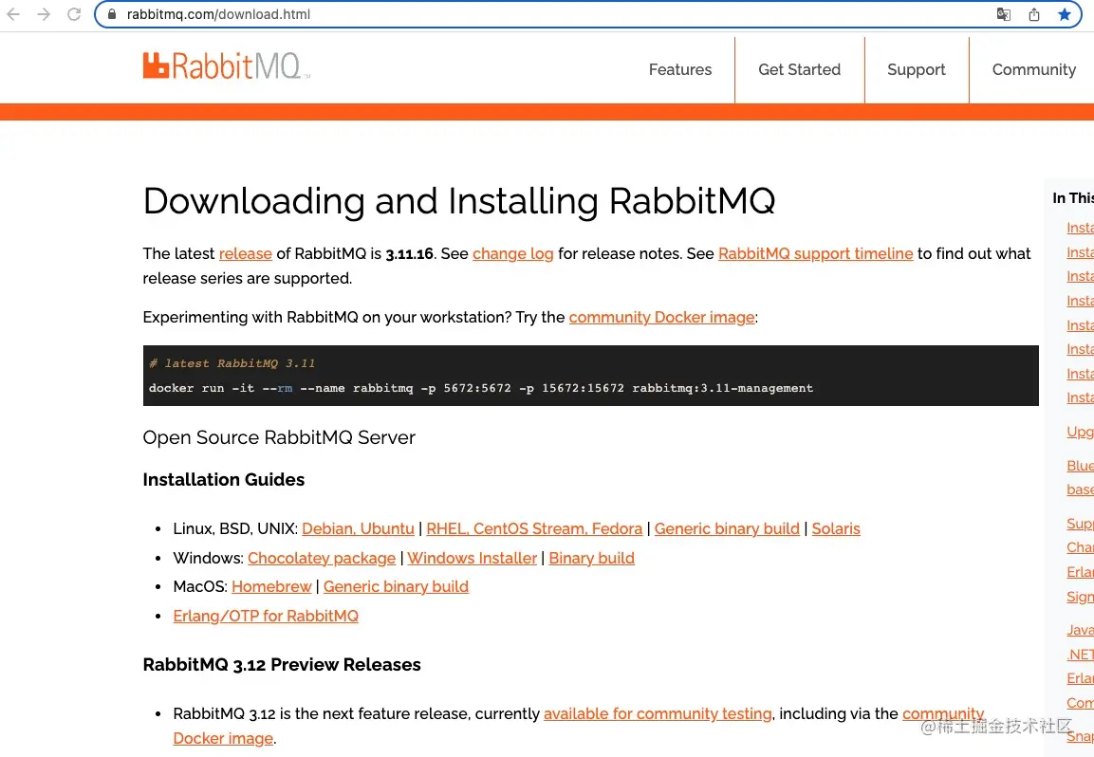Click 'Open Source RabbitMQ Server' heading
Screen dimensions: 1094x757
click(x=279, y=437)
